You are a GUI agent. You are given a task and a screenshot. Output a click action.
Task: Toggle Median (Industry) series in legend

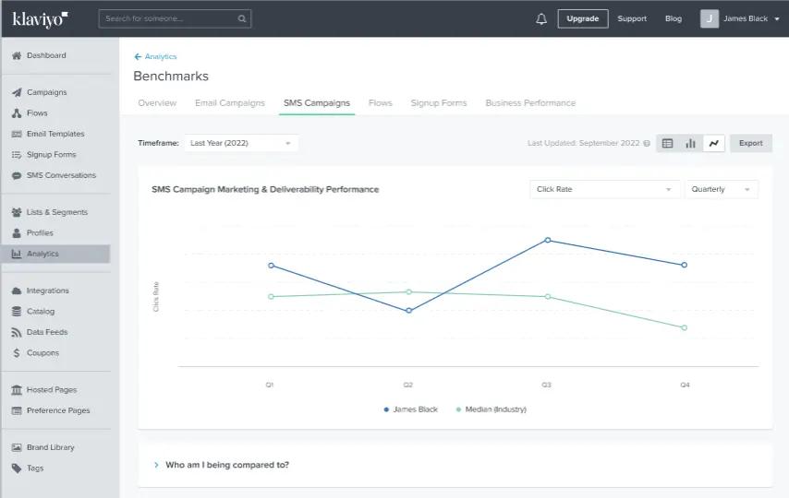click(492, 409)
